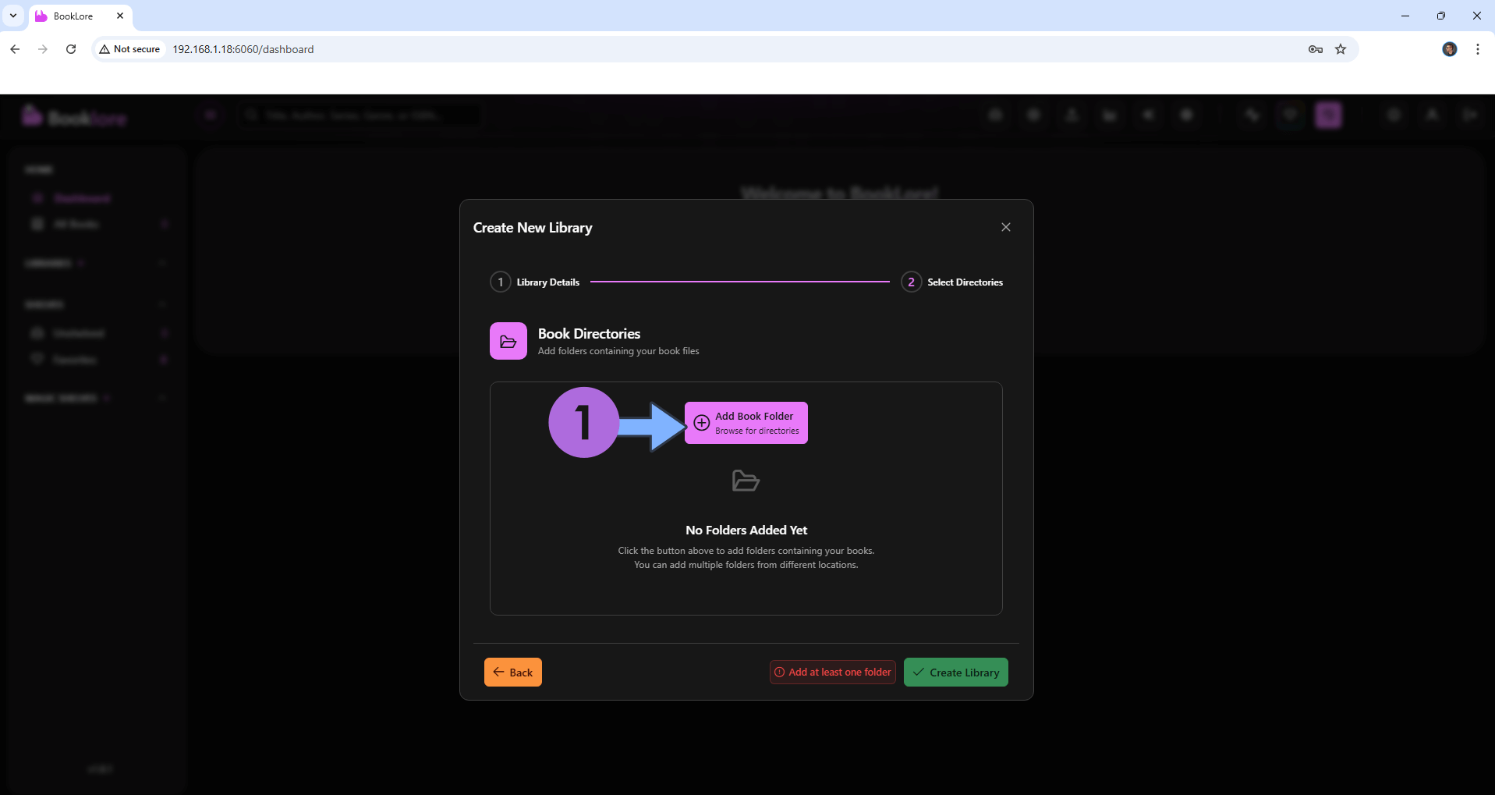Open the Not secure site info chip

[129, 49]
